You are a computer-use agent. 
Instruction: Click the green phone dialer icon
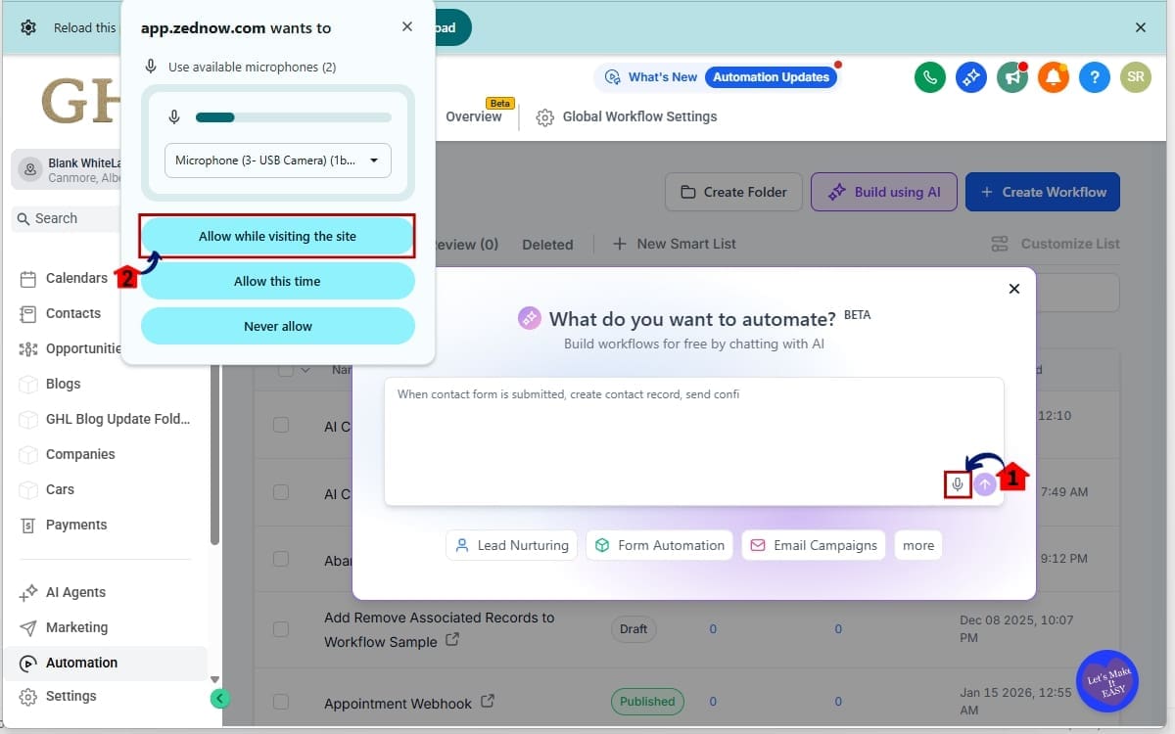[x=929, y=76]
